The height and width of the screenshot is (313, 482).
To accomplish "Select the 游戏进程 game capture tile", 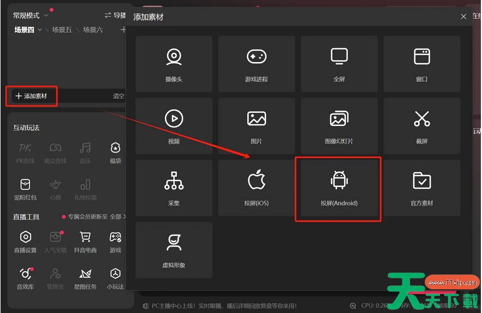I will (256, 64).
